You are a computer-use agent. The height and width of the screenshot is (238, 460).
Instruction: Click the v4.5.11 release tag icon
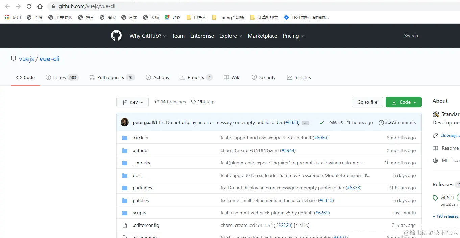click(x=435, y=198)
